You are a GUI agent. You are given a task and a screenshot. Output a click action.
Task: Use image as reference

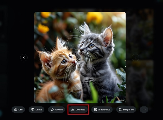click(x=102, y=109)
